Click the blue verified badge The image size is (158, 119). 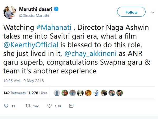56,9
